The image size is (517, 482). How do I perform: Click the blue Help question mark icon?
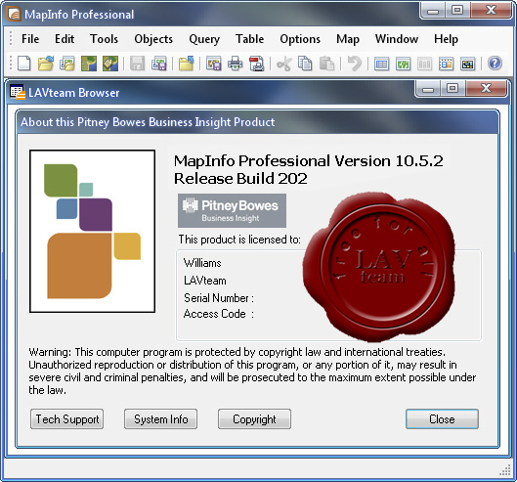click(495, 63)
